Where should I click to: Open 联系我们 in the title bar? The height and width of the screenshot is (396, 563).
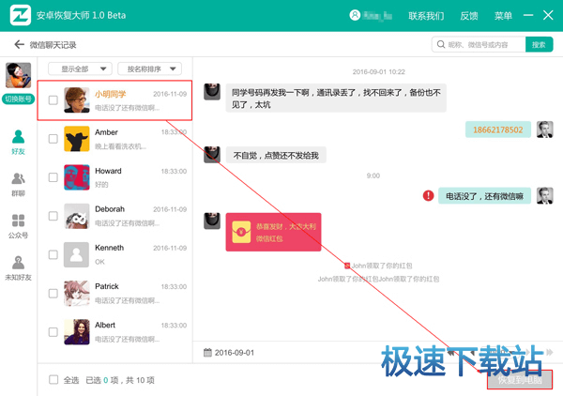[x=426, y=16]
